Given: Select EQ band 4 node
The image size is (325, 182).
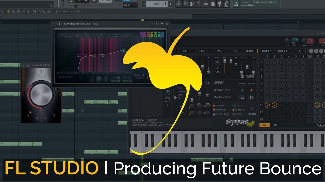Looking at the screenshot, I should (x=94, y=55).
